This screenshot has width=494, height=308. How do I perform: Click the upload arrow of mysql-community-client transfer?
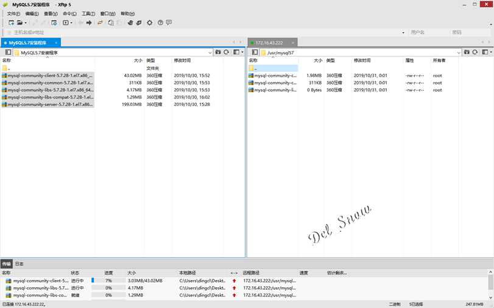pos(234,281)
